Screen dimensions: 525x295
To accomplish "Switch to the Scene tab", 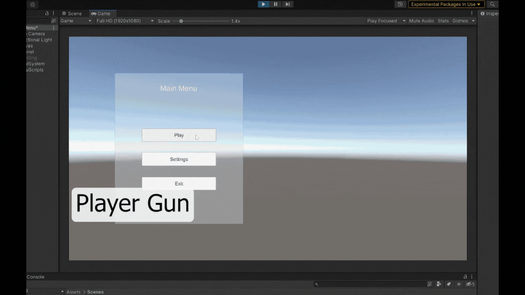I will pos(72,14).
